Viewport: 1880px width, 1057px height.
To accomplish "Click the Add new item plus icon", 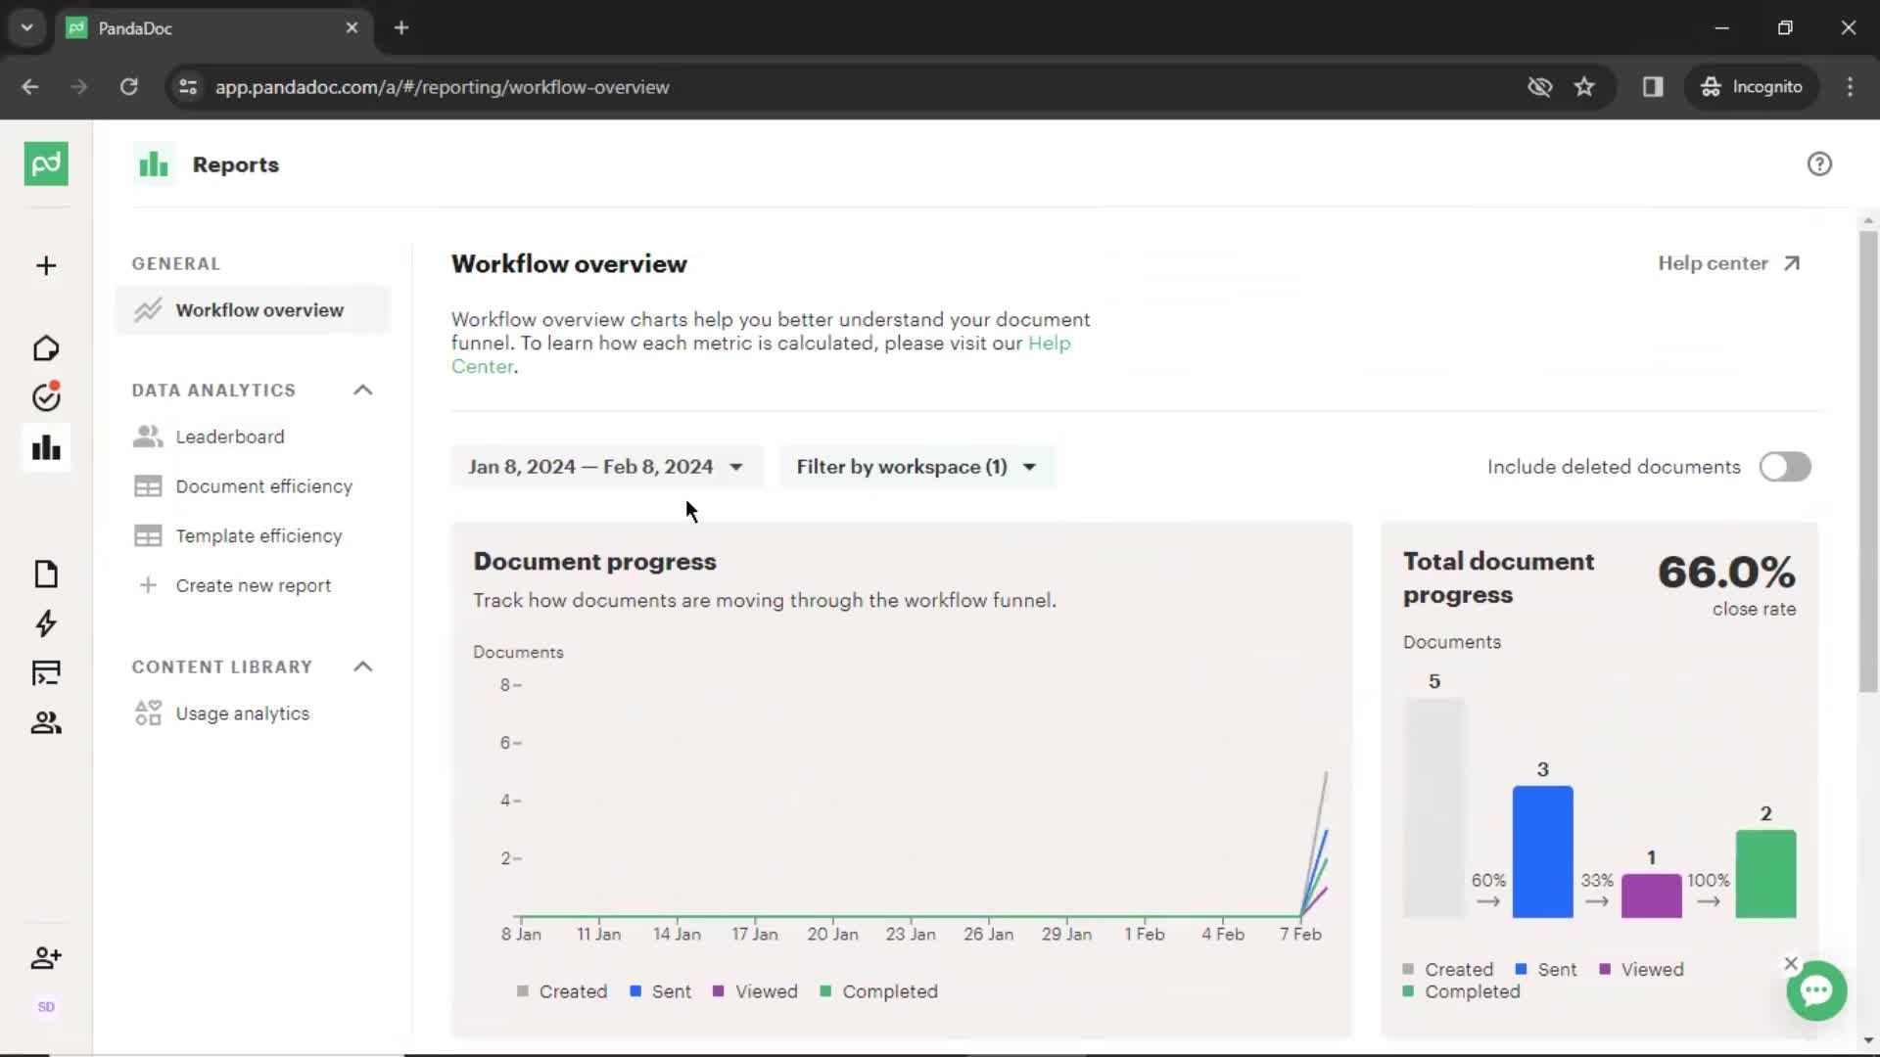I will 45,264.
